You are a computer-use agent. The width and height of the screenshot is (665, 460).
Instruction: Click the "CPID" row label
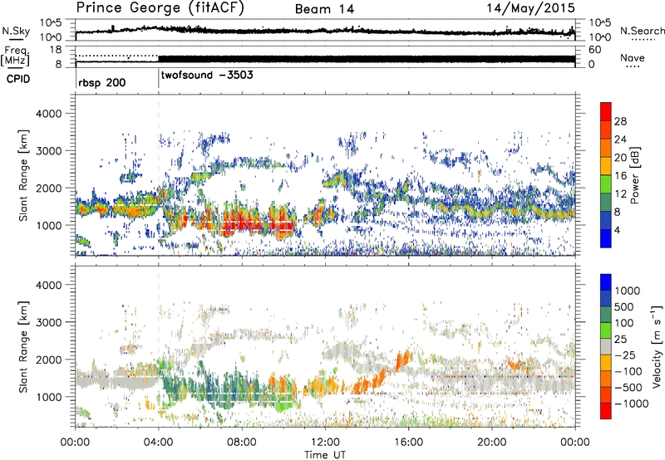[18, 79]
